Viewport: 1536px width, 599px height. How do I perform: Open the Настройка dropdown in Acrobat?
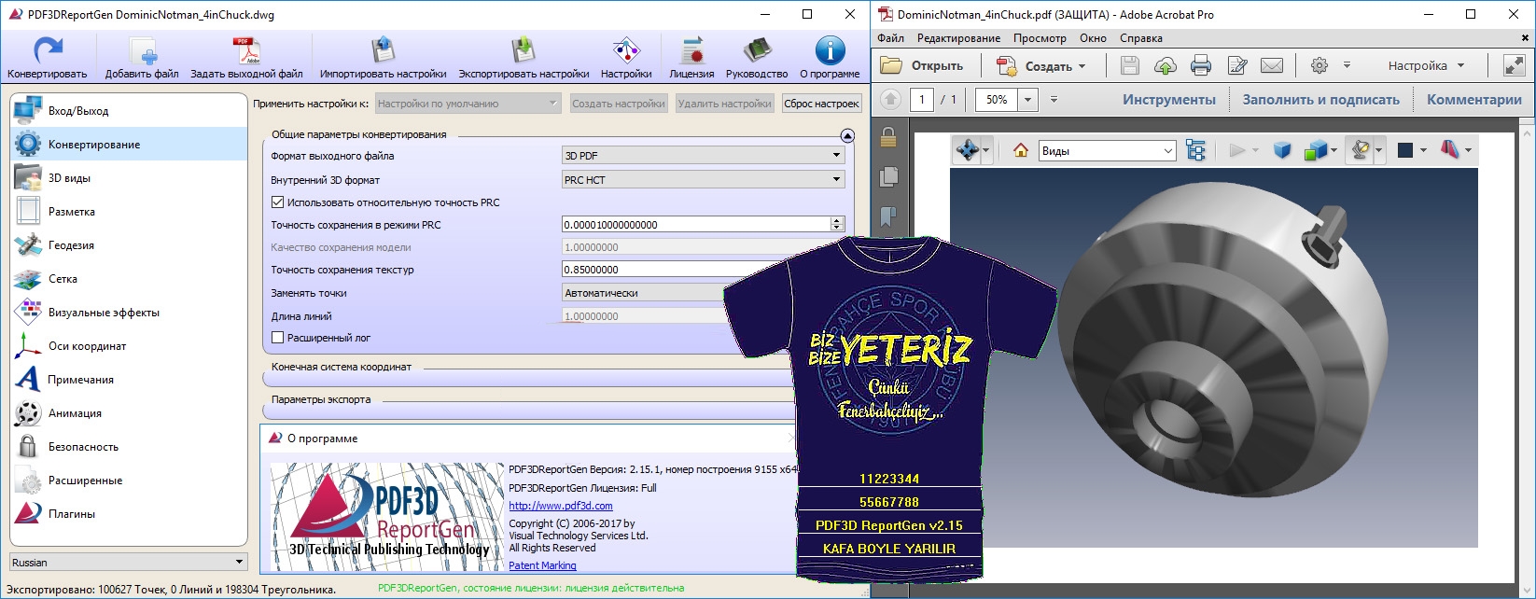1426,66
